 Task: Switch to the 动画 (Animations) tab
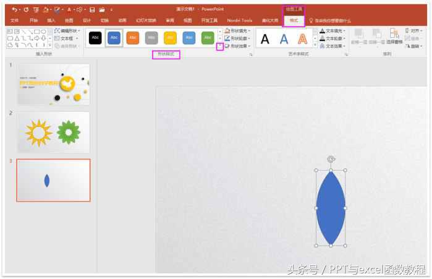tap(122, 20)
